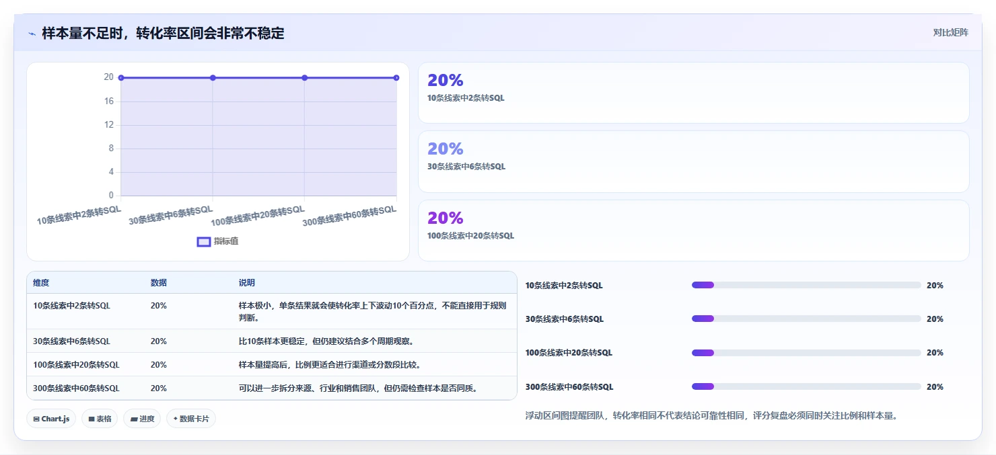Click chart x-axis label 30条线索中6条转SQL
996x455 pixels.
pos(171,215)
